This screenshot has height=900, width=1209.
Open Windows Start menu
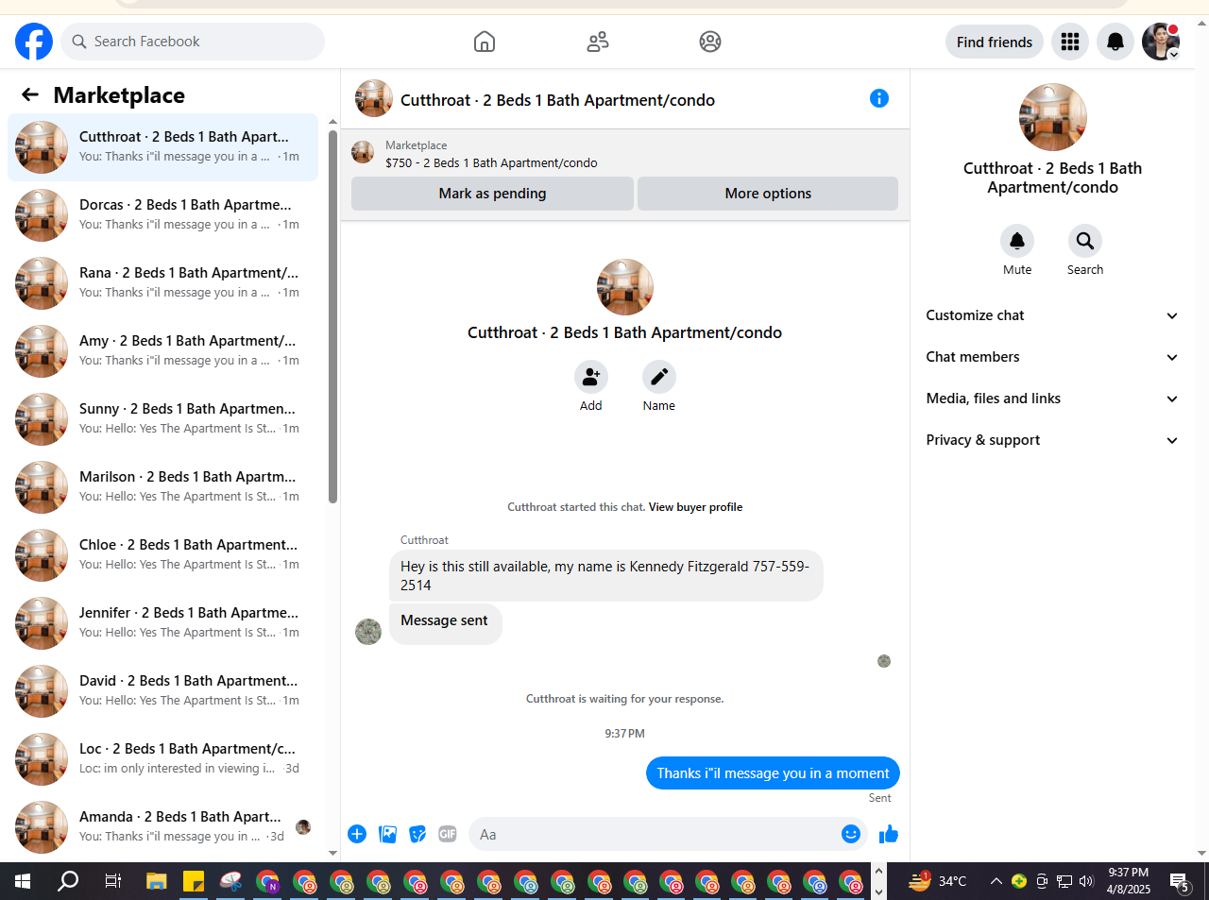pos(23,881)
